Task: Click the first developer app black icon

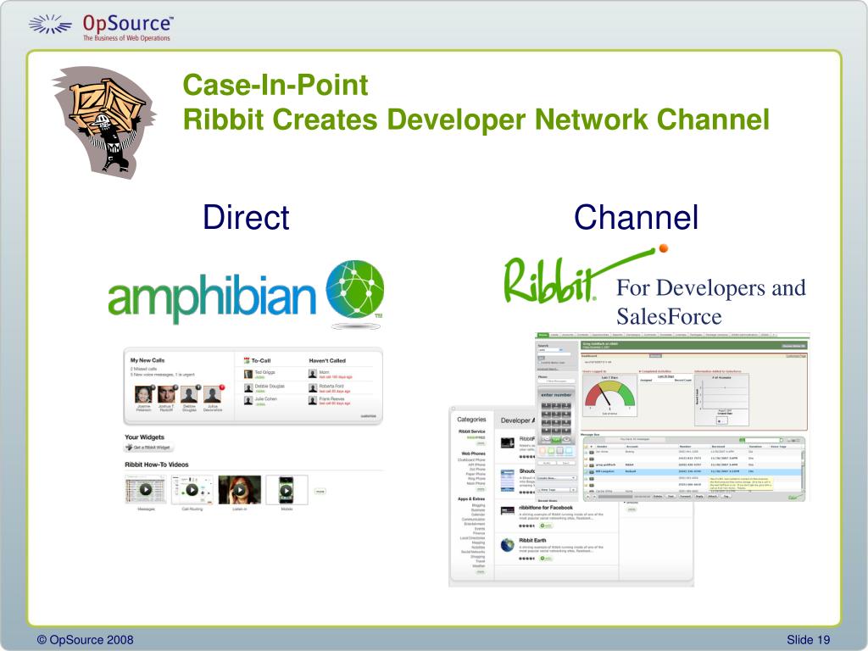Action: point(508,442)
